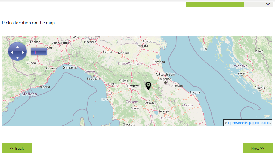Pick Cuneo on the map
The image size is (275, 157).
[31, 63]
